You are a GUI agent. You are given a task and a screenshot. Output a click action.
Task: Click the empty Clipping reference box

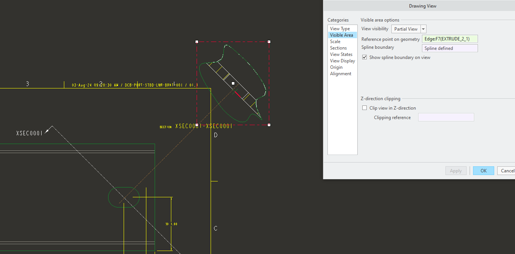tap(446, 117)
